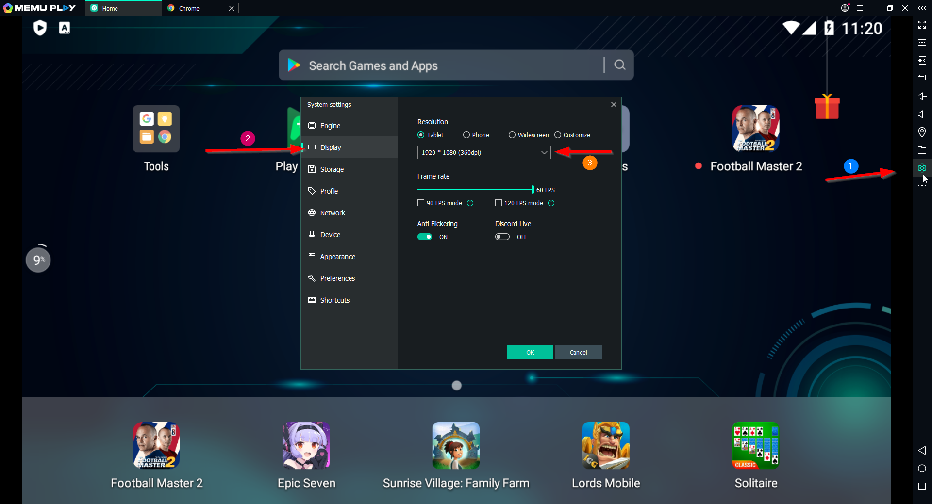Switch to the Engine settings section
Screen dimensions: 932x504
(330, 126)
